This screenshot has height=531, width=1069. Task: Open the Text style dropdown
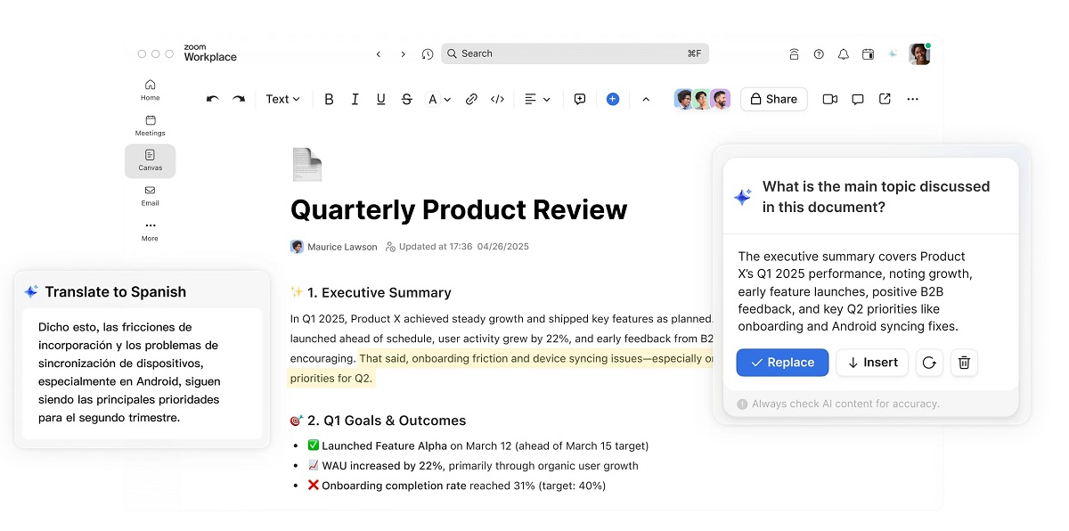point(282,99)
